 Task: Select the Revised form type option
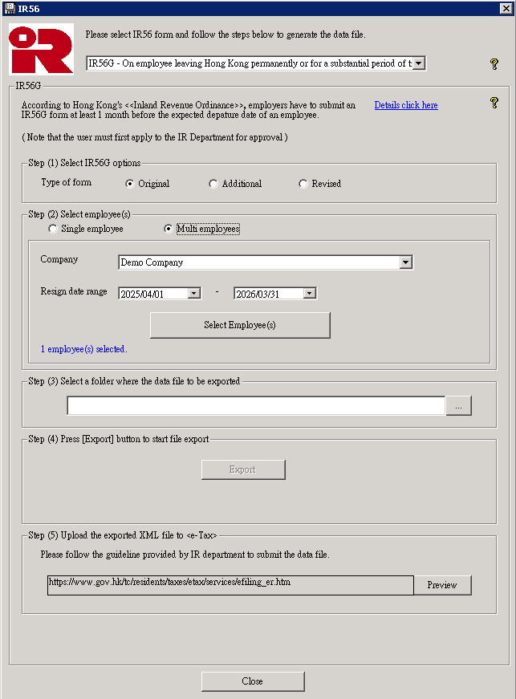pyautogui.click(x=303, y=184)
